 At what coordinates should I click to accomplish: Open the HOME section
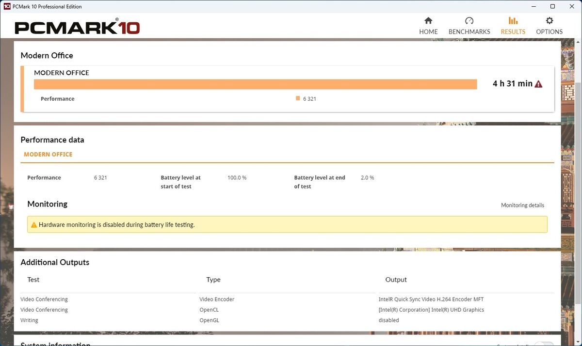[428, 26]
